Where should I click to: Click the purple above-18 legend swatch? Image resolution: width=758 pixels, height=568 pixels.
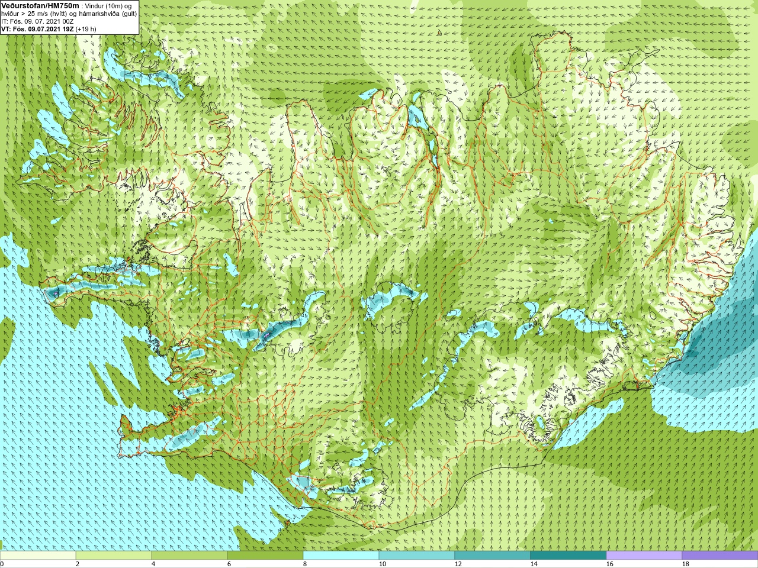pyautogui.click(x=720, y=556)
